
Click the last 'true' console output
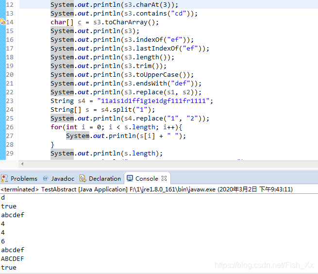[x=9, y=267]
